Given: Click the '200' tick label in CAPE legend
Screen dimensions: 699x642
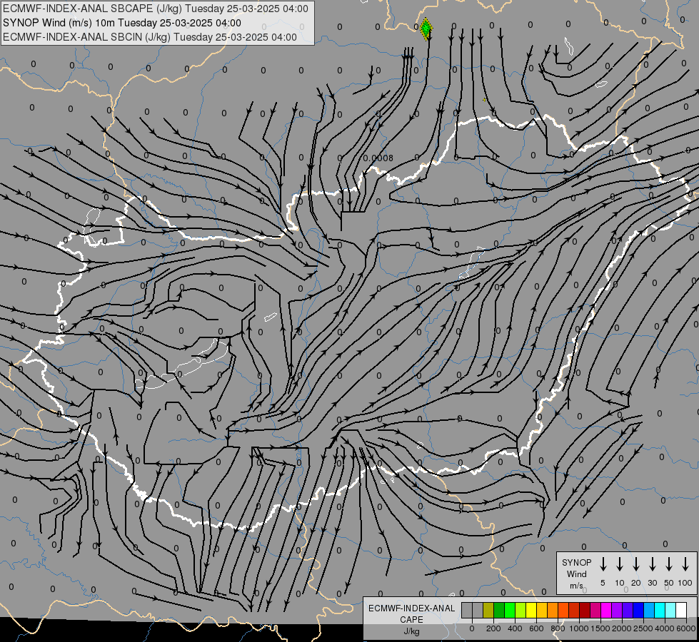Looking at the screenshot, I should tap(493, 628).
